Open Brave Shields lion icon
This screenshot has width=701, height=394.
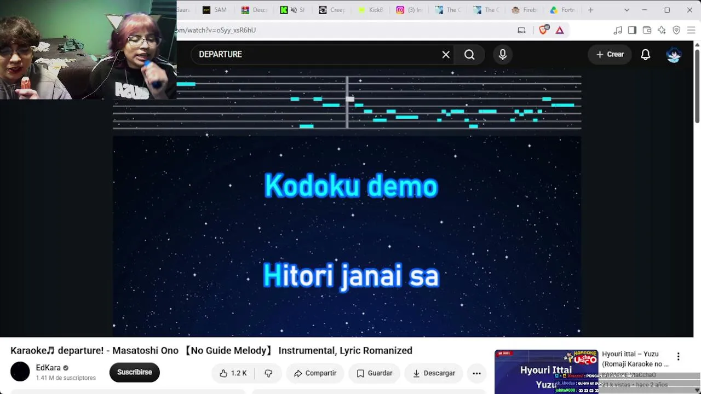click(x=543, y=30)
